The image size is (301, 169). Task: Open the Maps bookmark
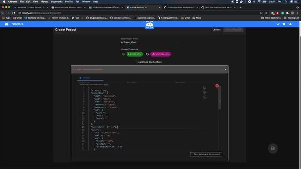[x=197, y=18]
